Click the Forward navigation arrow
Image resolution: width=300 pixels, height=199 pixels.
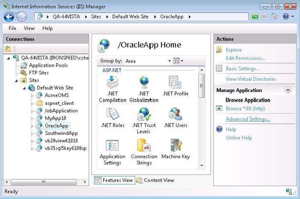[22, 17]
